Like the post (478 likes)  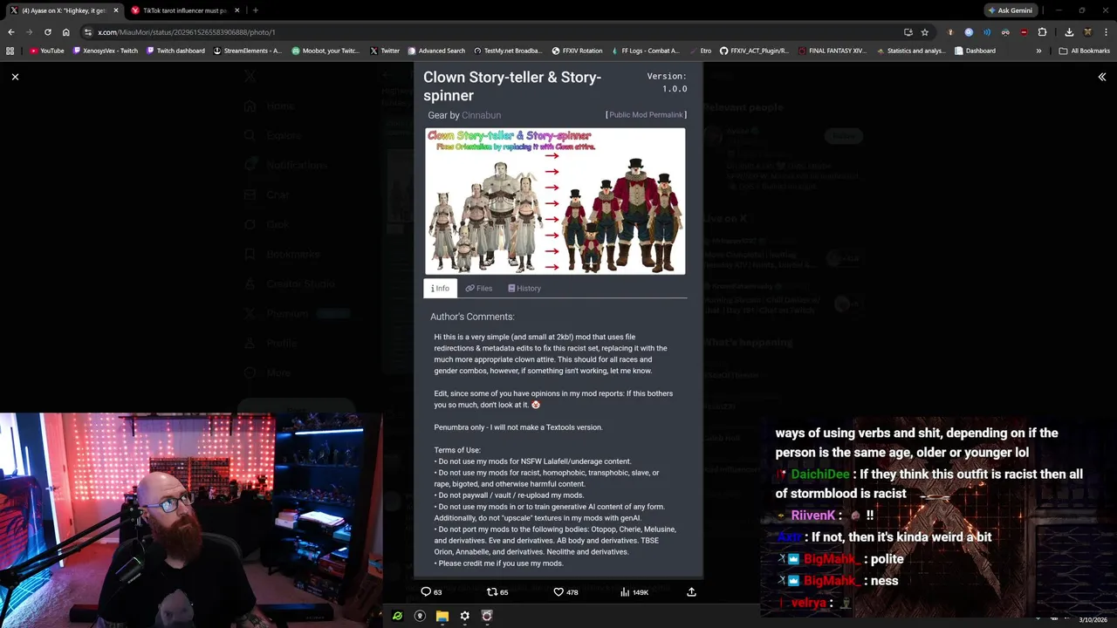pyautogui.click(x=565, y=592)
